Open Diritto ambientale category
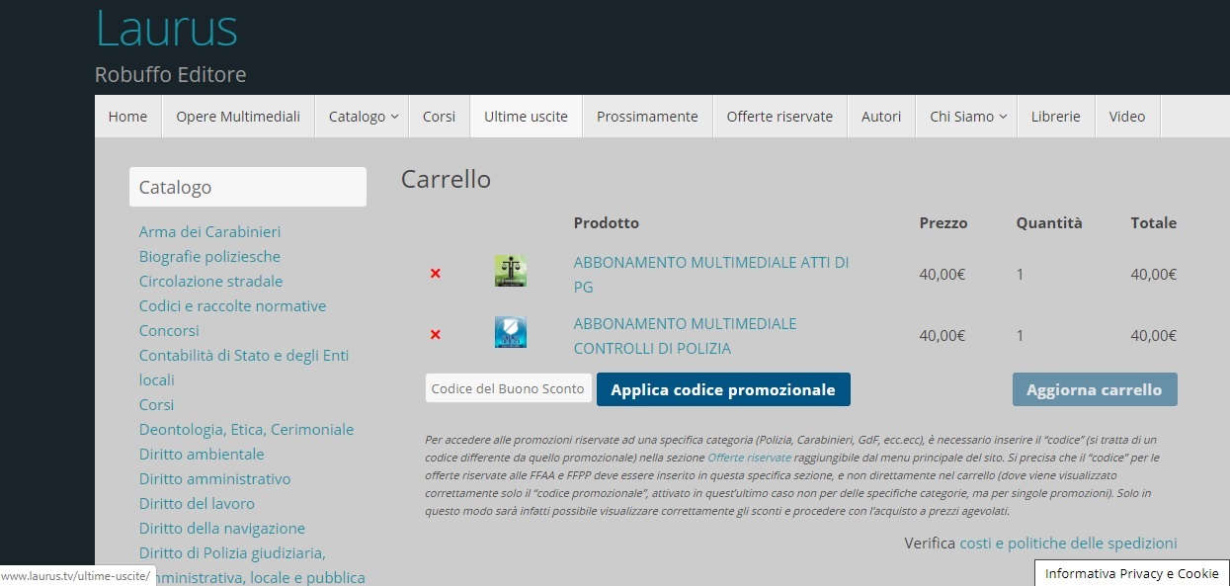 click(202, 454)
